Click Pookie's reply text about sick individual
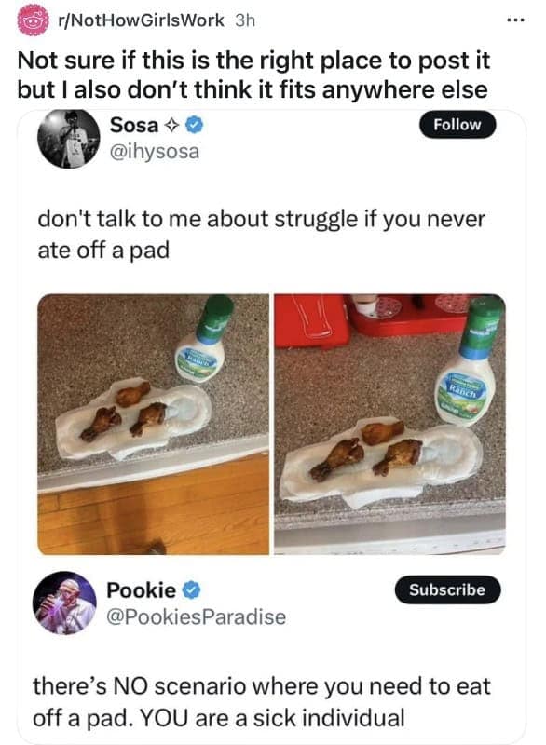The height and width of the screenshot is (745, 546). coord(262,702)
